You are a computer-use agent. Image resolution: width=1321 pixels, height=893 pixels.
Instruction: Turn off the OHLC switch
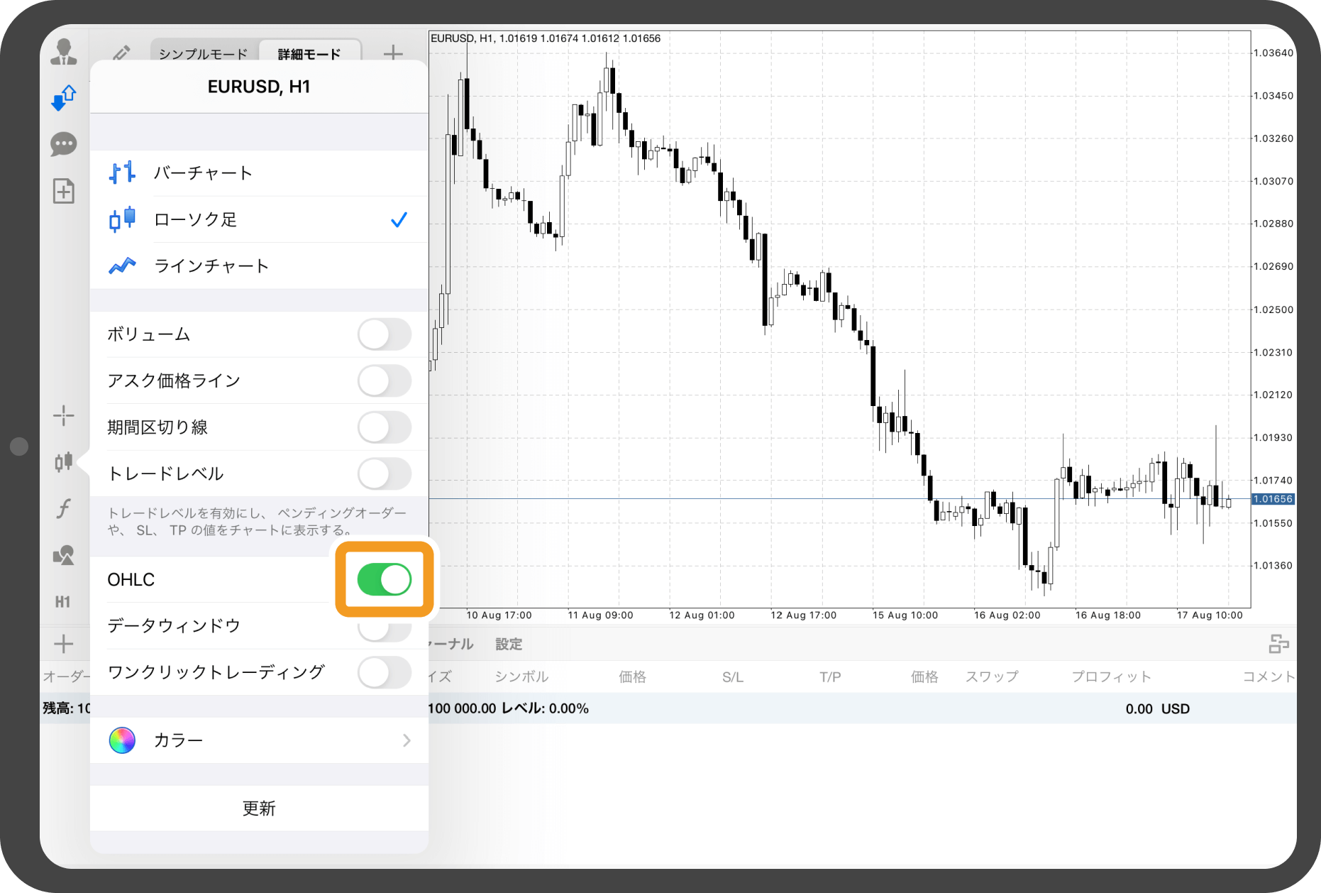[x=385, y=579]
